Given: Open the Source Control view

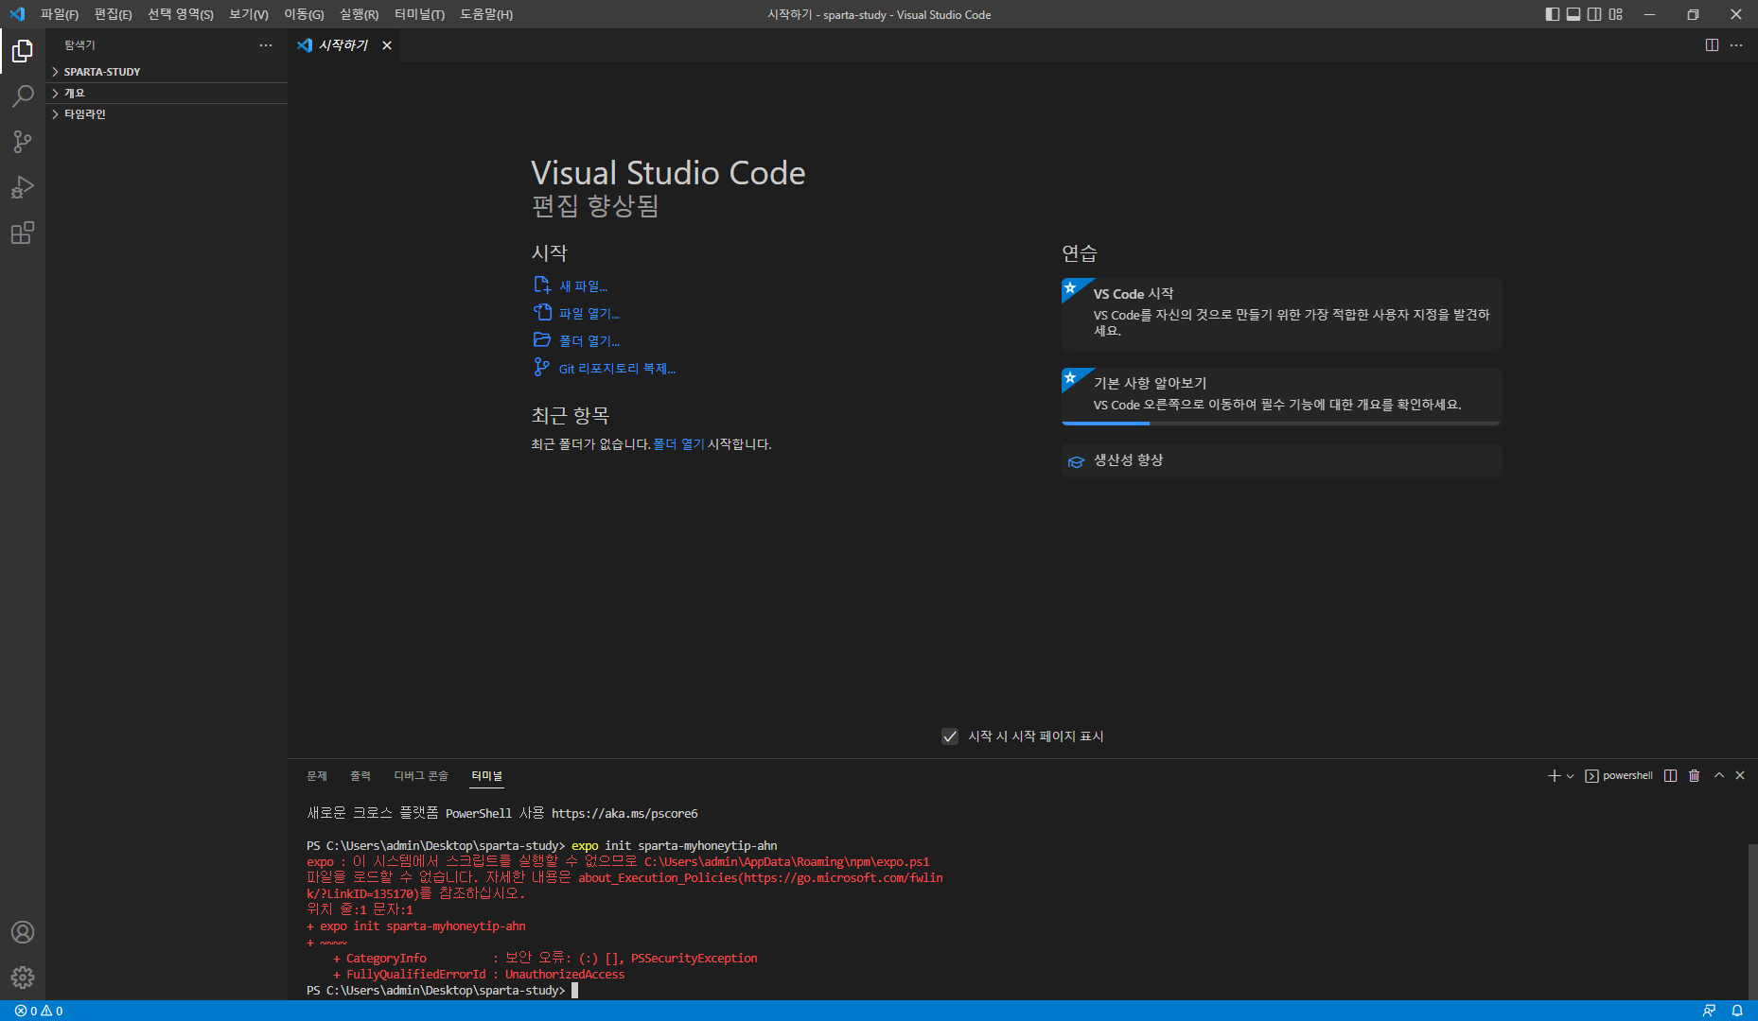Looking at the screenshot, I should point(23,142).
